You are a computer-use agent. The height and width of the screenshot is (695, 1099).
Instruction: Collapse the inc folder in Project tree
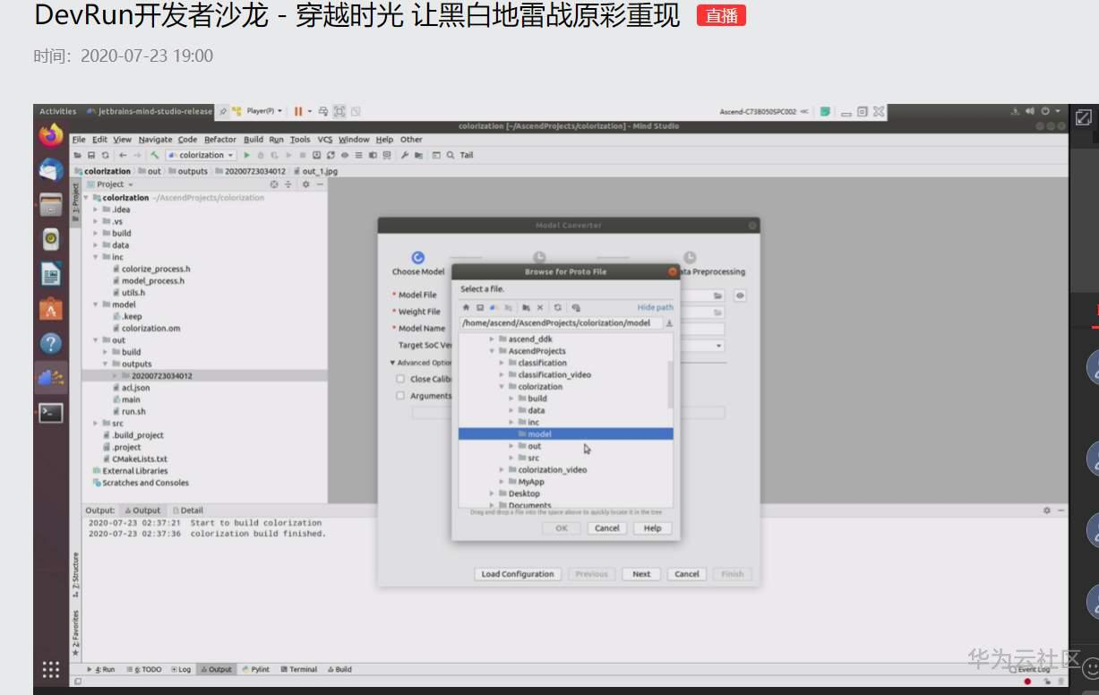pos(96,257)
